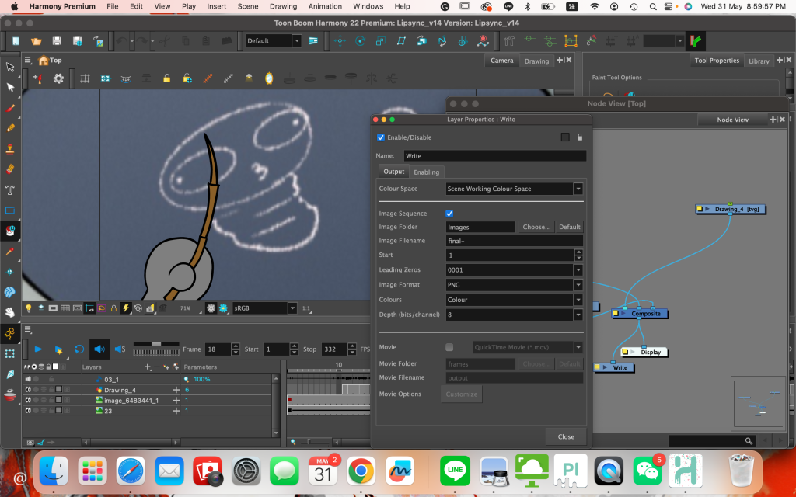Screen dimensions: 796x497
Task: Click the Show Grid icon
Action: coord(85,78)
